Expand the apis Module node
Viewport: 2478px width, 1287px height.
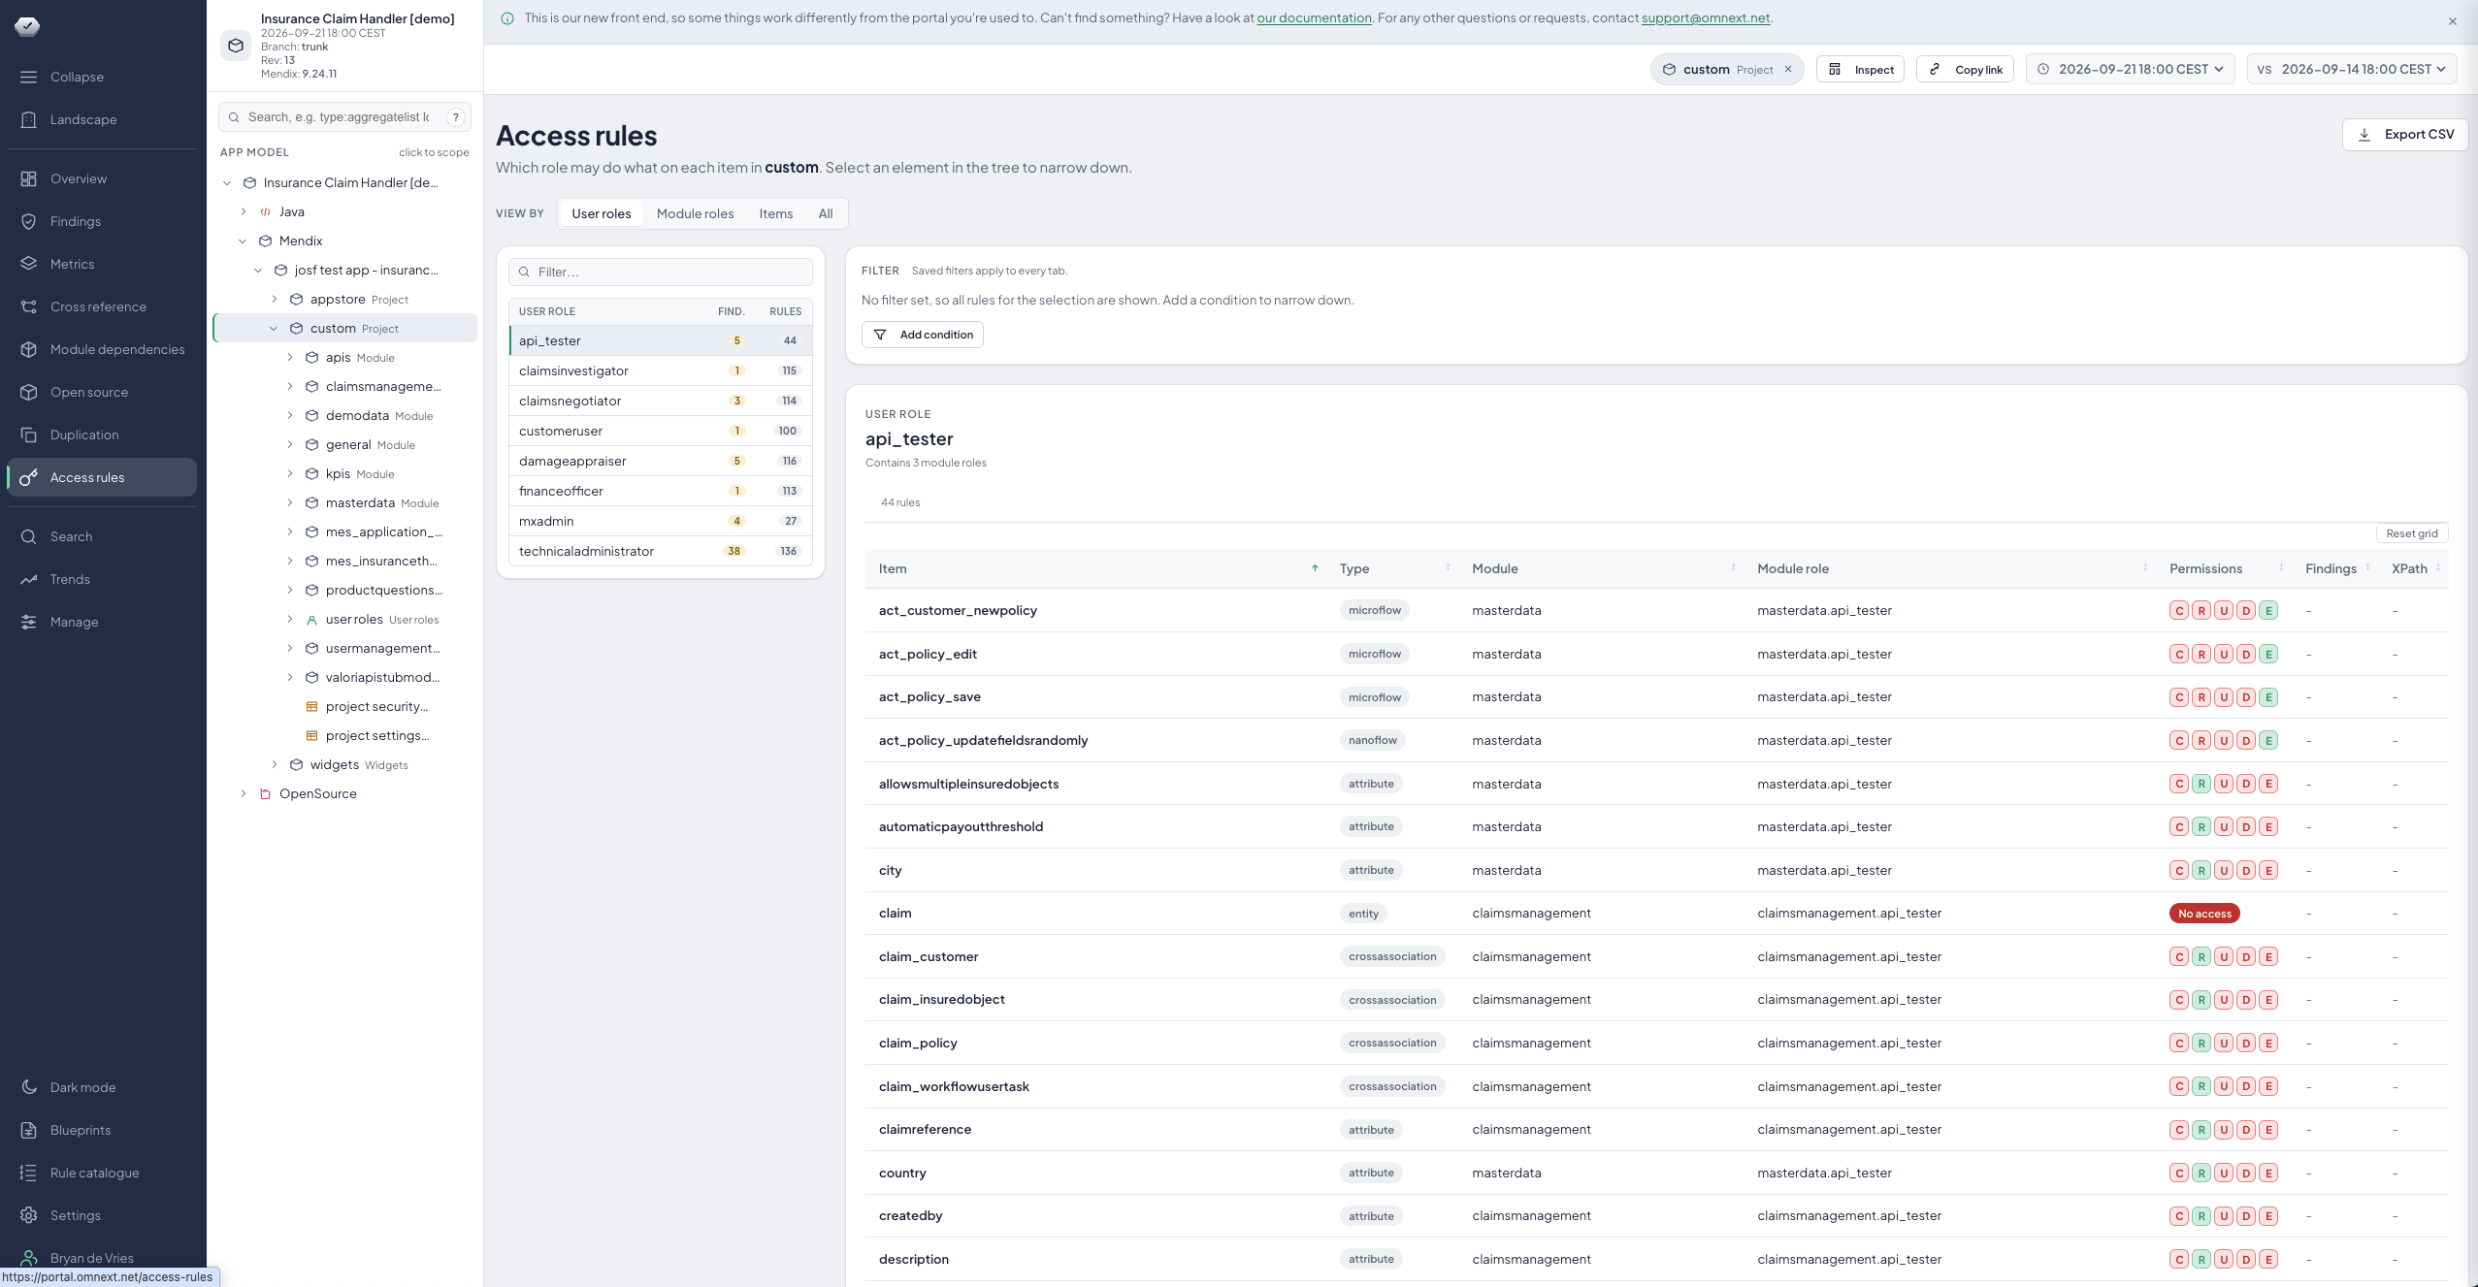290,357
